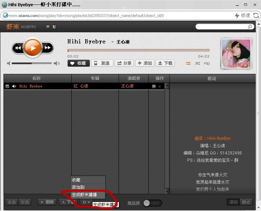Click the artist name 王心凌 beside the song title
The height and width of the screenshot is (211, 261).
(x=123, y=42)
